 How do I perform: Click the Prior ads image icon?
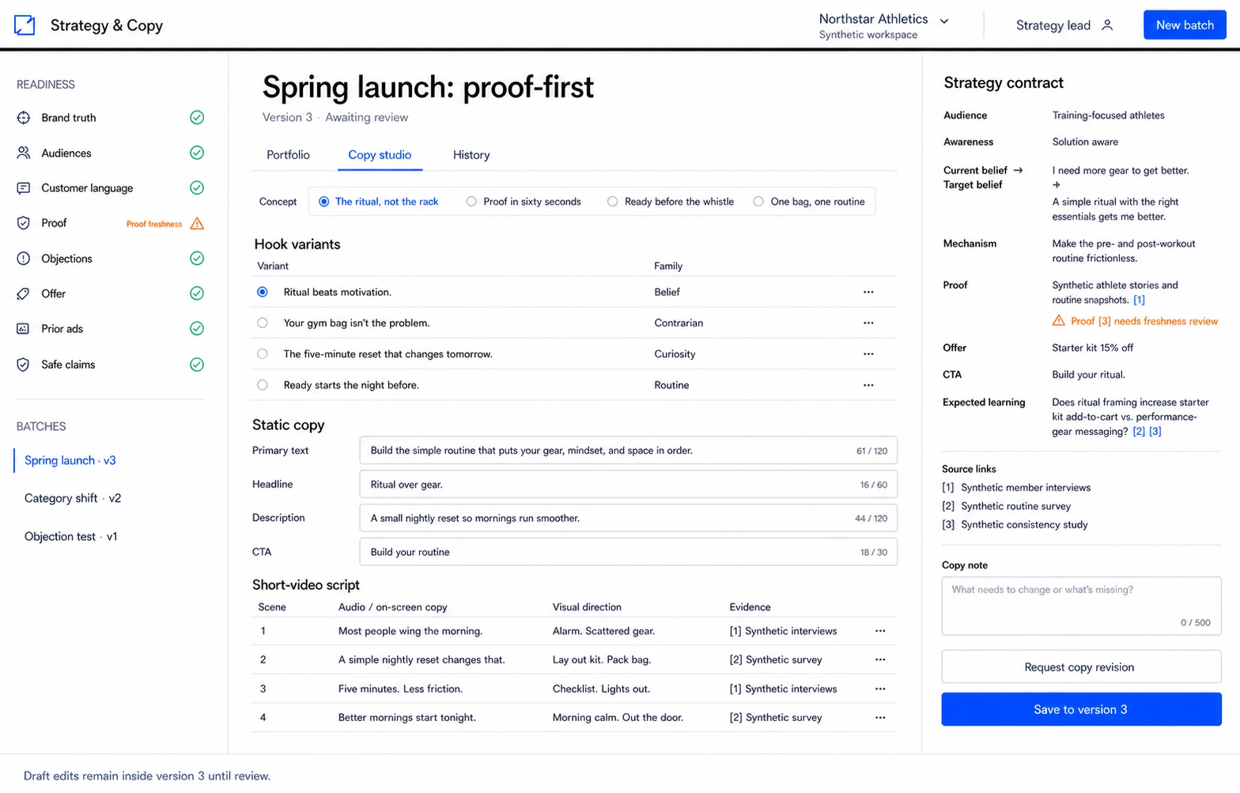tap(24, 329)
